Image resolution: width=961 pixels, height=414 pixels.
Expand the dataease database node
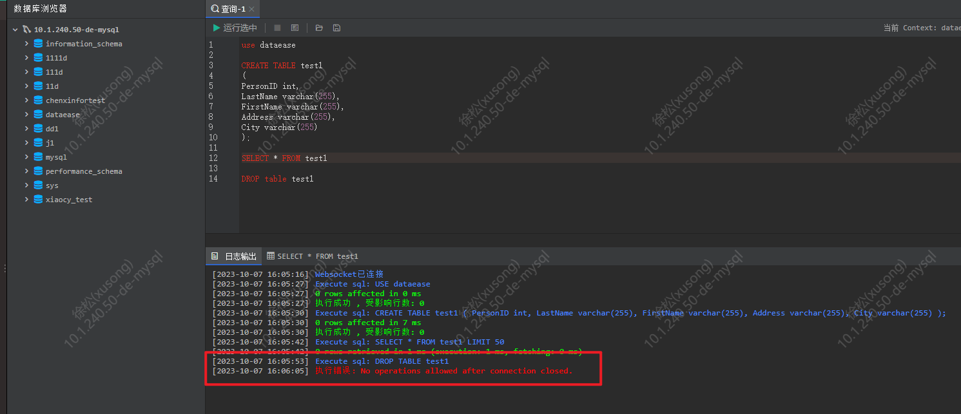pyautogui.click(x=26, y=114)
